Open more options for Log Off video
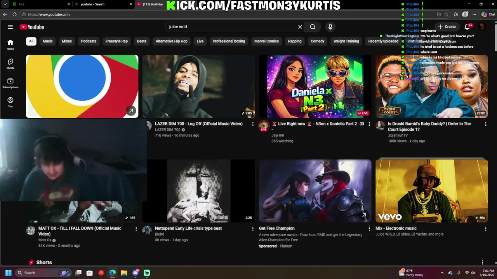The width and height of the screenshot is (497, 279). pos(253,124)
